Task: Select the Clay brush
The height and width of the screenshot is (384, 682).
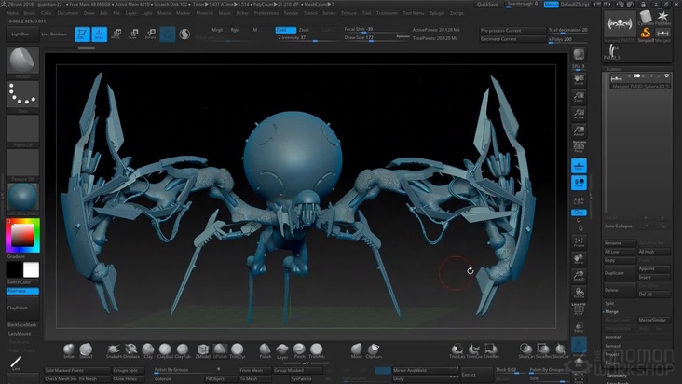Action: tap(148, 350)
